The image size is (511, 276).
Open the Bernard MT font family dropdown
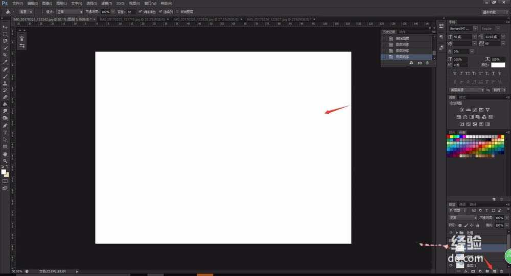pyautogui.click(x=463, y=29)
